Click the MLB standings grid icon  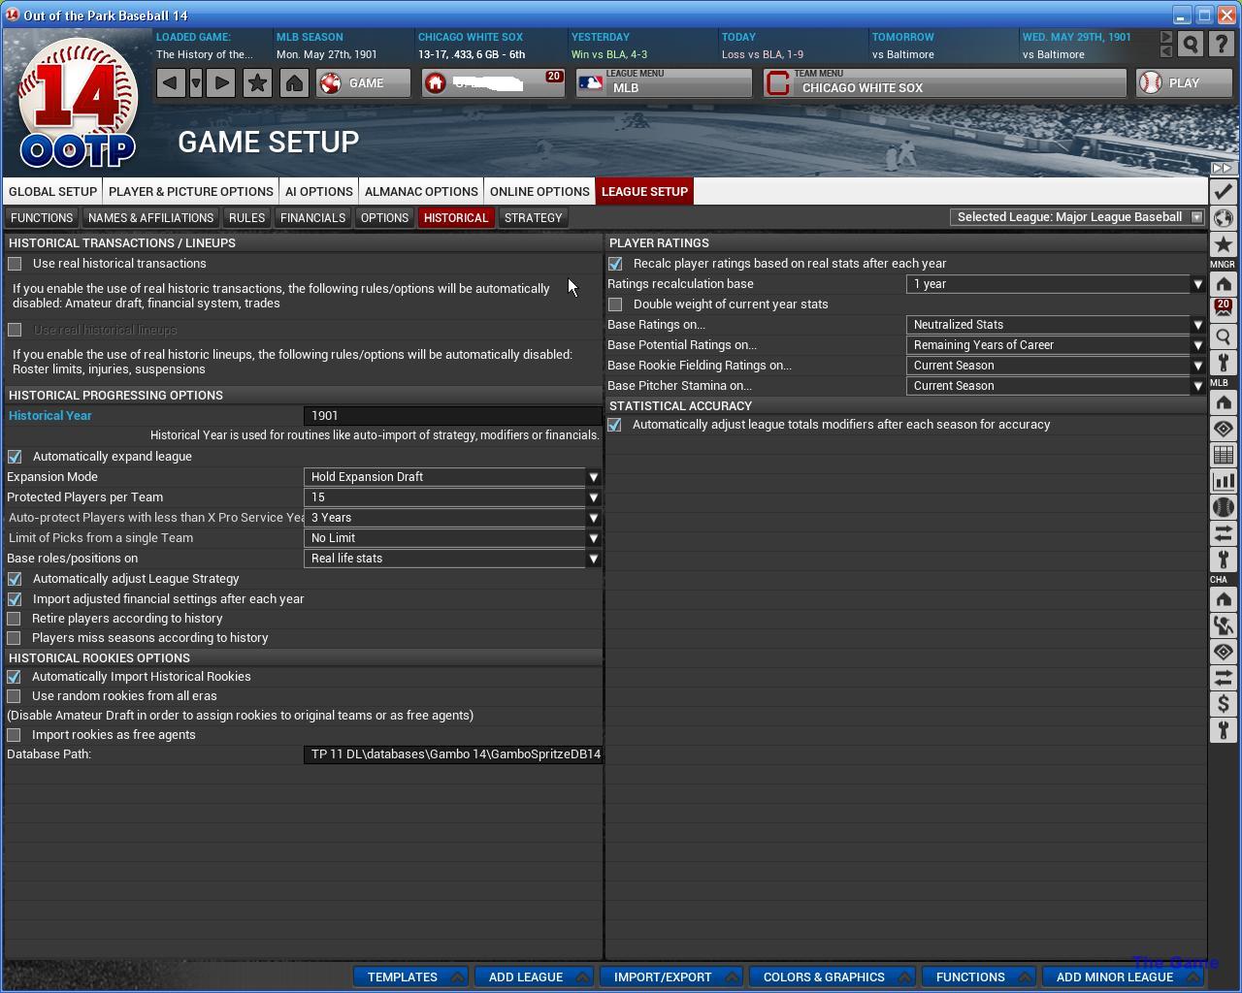click(1223, 455)
